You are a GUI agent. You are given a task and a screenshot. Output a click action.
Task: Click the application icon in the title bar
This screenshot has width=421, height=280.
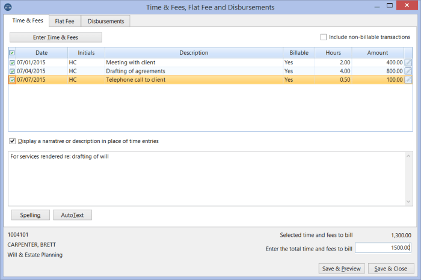click(7, 7)
